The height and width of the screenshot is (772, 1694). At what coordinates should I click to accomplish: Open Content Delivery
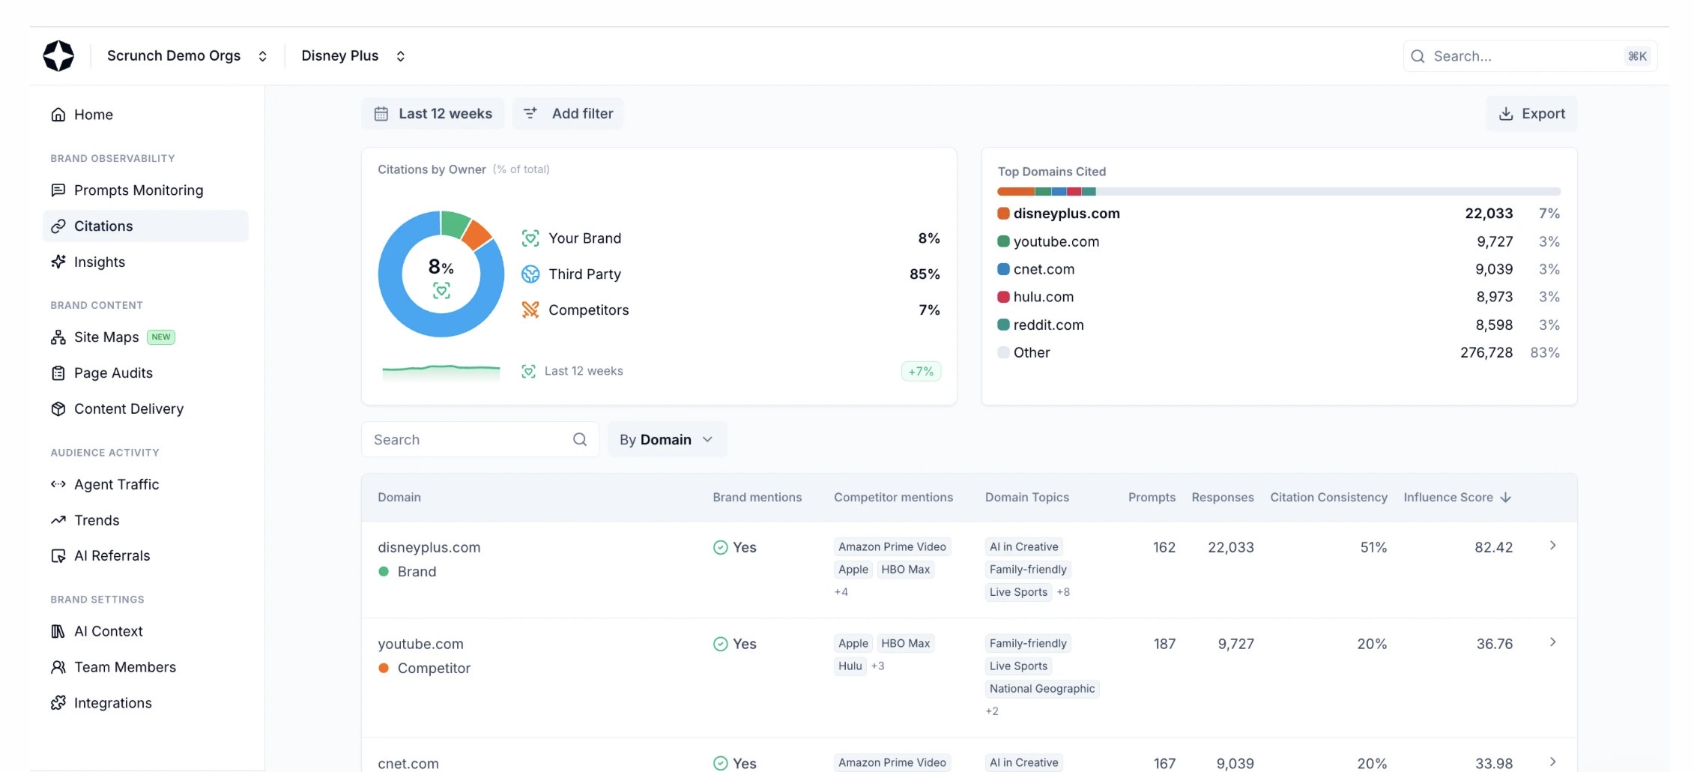pos(145,409)
